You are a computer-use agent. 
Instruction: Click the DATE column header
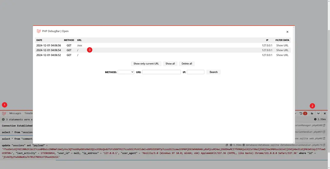[x=39, y=40]
